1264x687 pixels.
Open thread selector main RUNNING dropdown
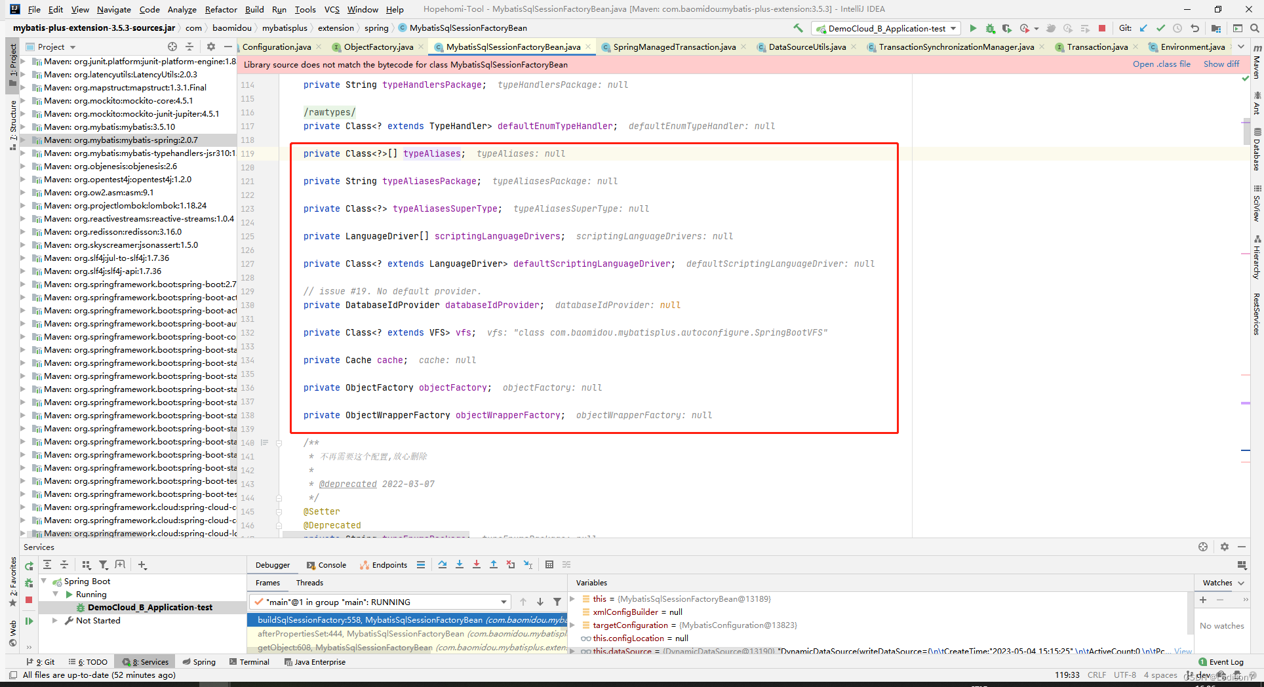click(x=380, y=602)
